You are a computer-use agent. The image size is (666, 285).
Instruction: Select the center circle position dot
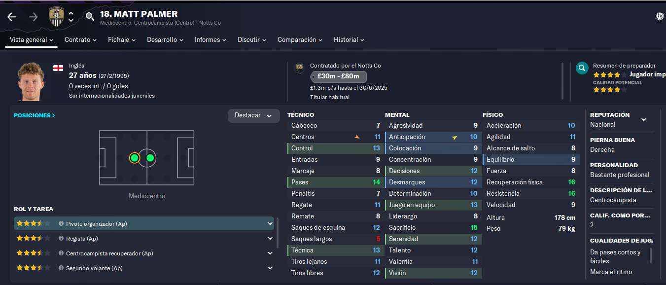pos(150,158)
